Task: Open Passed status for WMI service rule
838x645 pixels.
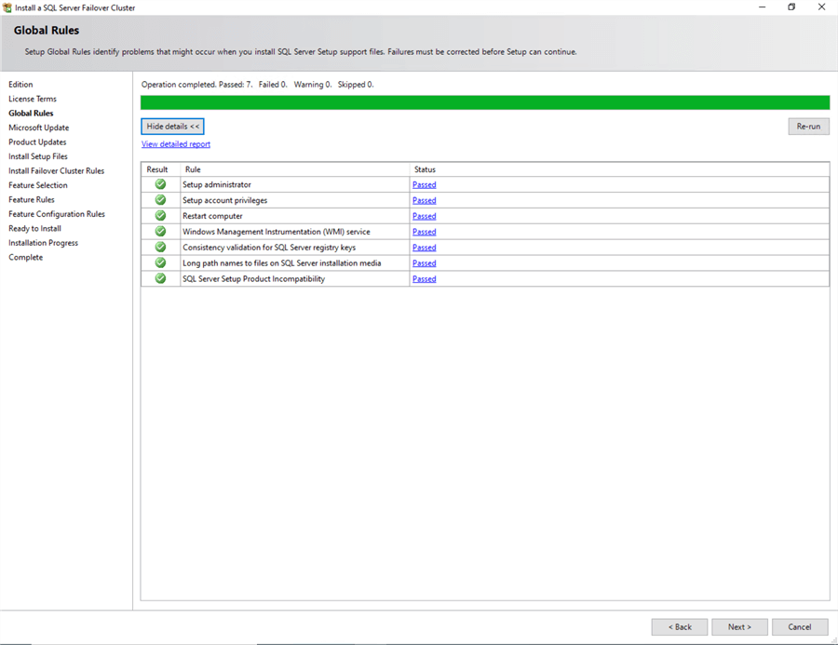Action: [425, 232]
